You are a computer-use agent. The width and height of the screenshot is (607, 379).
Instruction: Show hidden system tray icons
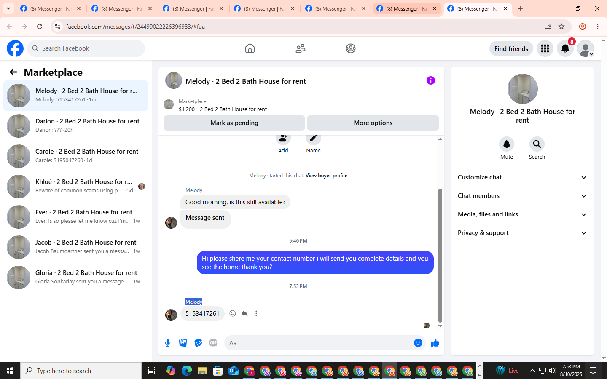(532, 371)
